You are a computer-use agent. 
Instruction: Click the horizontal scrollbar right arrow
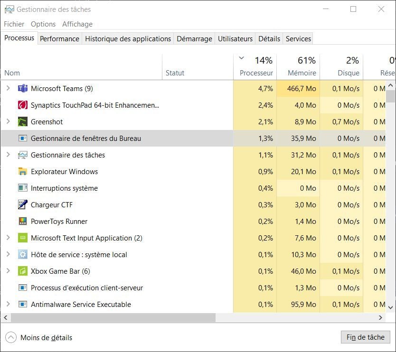381,317
